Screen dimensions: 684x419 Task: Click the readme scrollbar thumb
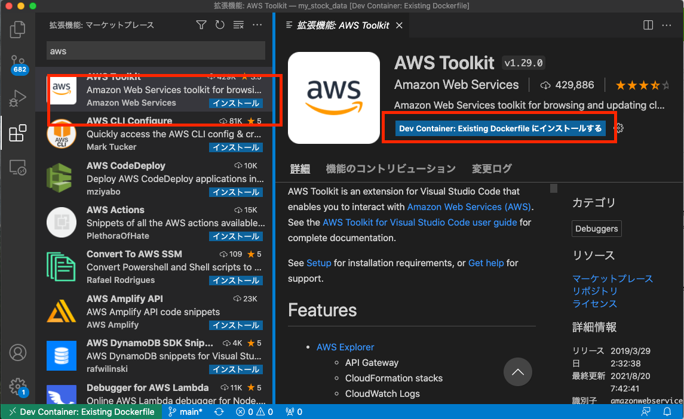(x=554, y=189)
